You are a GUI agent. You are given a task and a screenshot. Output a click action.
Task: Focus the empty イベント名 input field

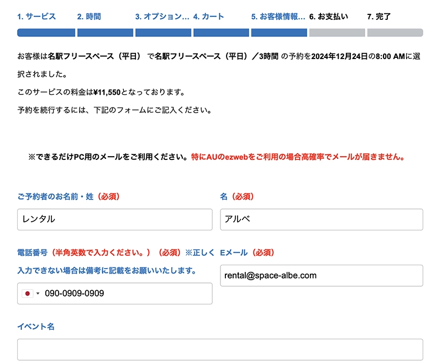click(220, 350)
